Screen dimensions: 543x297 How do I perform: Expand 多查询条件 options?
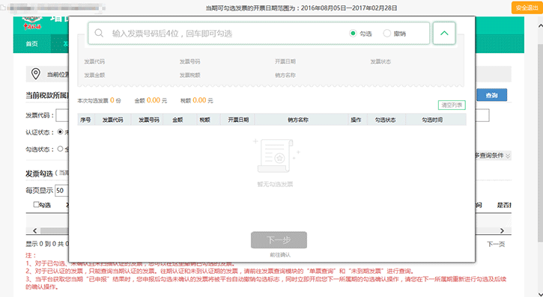(x=492, y=156)
